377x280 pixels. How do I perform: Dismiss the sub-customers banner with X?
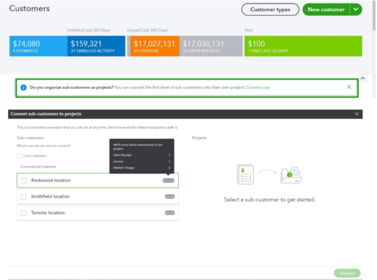click(349, 87)
